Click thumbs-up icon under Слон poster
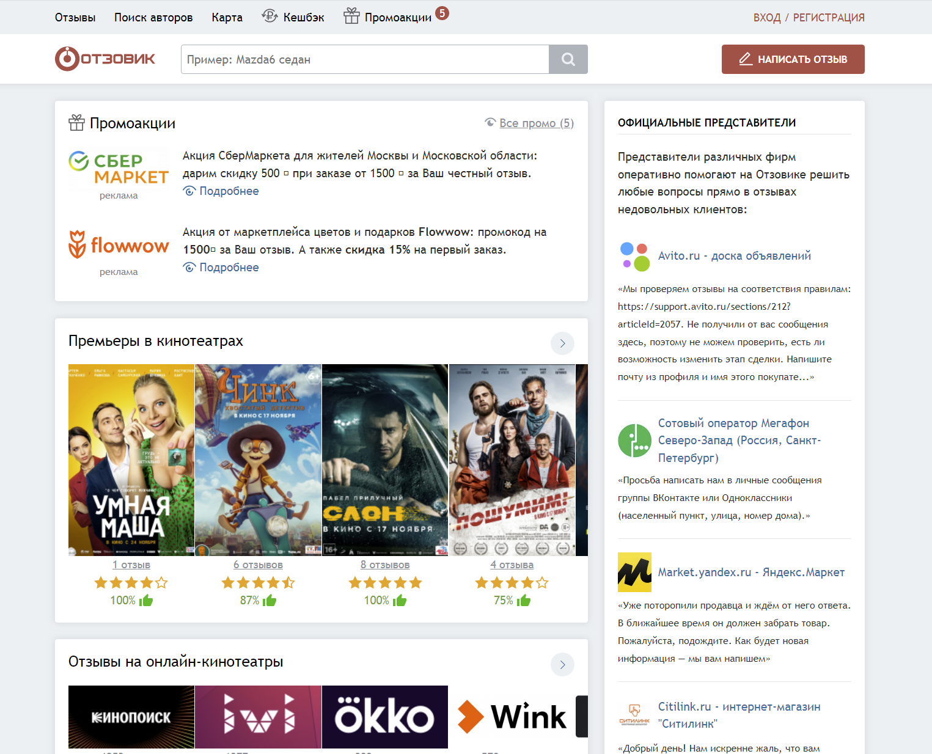This screenshot has width=932, height=754. pyautogui.click(x=400, y=601)
